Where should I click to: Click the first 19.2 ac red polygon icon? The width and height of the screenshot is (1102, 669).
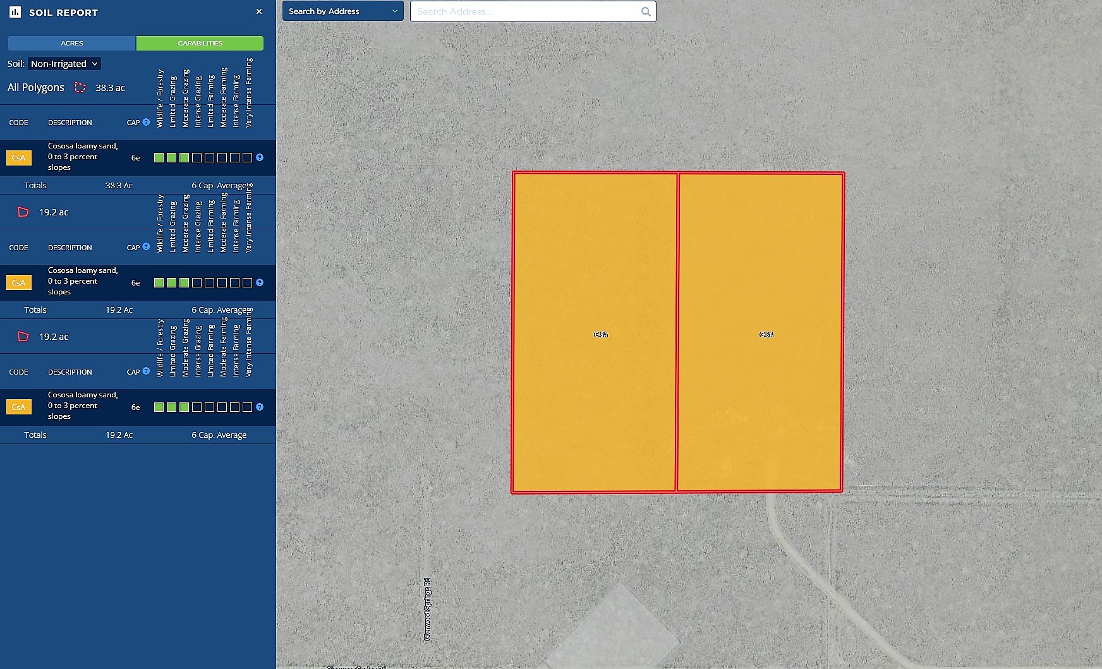coord(23,212)
